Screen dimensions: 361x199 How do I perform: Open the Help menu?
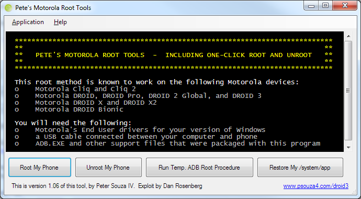[60, 22]
